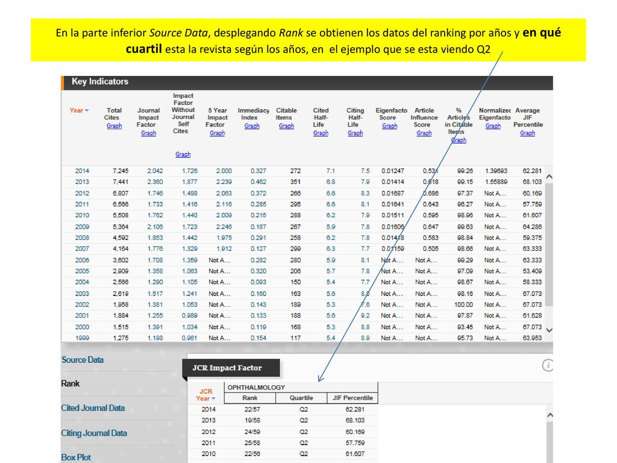Screen dimensions: 617x463
Task: Open Graph link under Journal Impact Factor
Action: tap(148, 133)
